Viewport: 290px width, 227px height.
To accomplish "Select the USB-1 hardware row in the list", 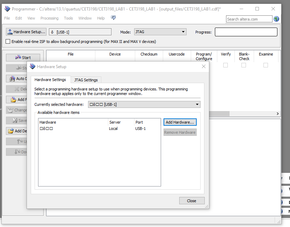I will [100, 129].
